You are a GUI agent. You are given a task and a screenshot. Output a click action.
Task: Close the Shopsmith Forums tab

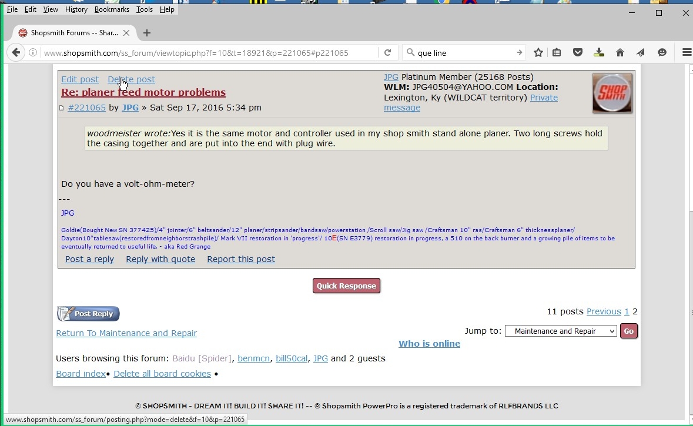coord(126,33)
